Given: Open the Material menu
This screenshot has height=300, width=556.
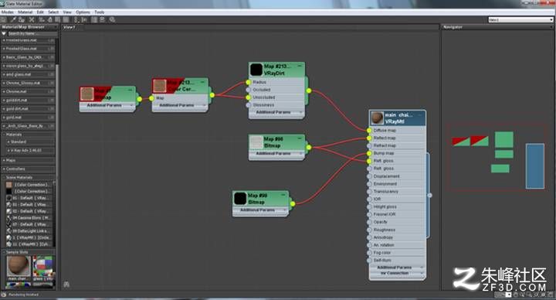Looking at the screenshot, I should 25,12.
